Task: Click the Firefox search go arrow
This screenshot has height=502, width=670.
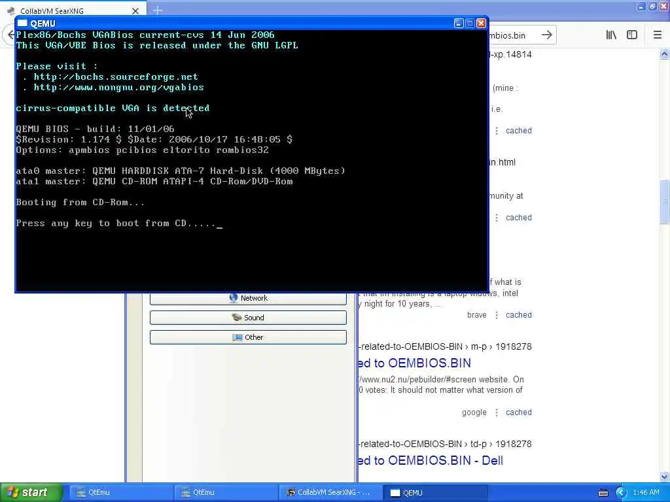Action: (x=546, y=35)
